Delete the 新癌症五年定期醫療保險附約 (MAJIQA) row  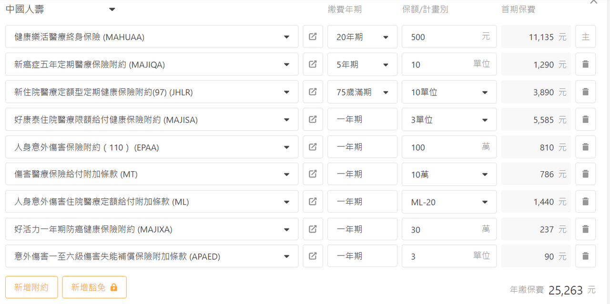pos(585,64)
